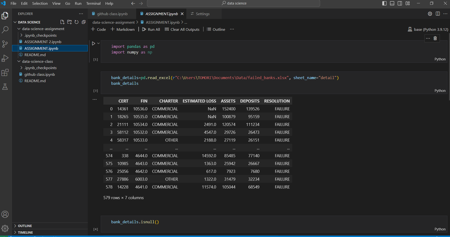
Task: Refresh the file explorer
Action: pyautogui.click(x=76, y=22)
